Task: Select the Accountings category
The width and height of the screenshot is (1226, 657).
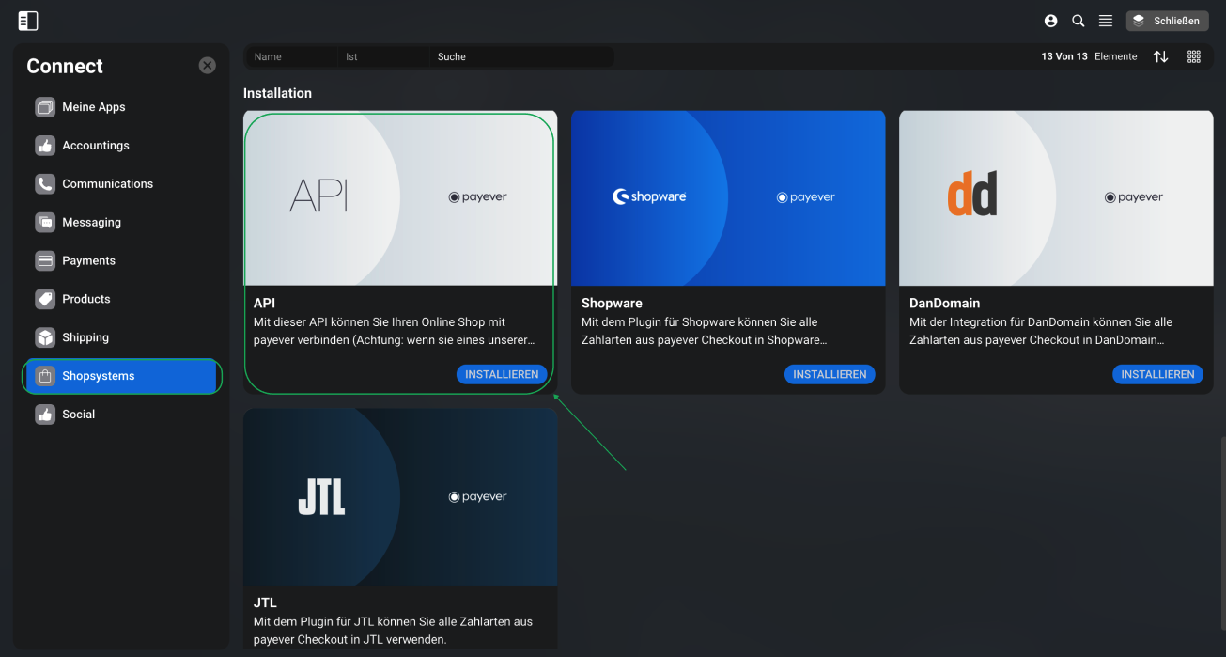Action: click(122, 146)
